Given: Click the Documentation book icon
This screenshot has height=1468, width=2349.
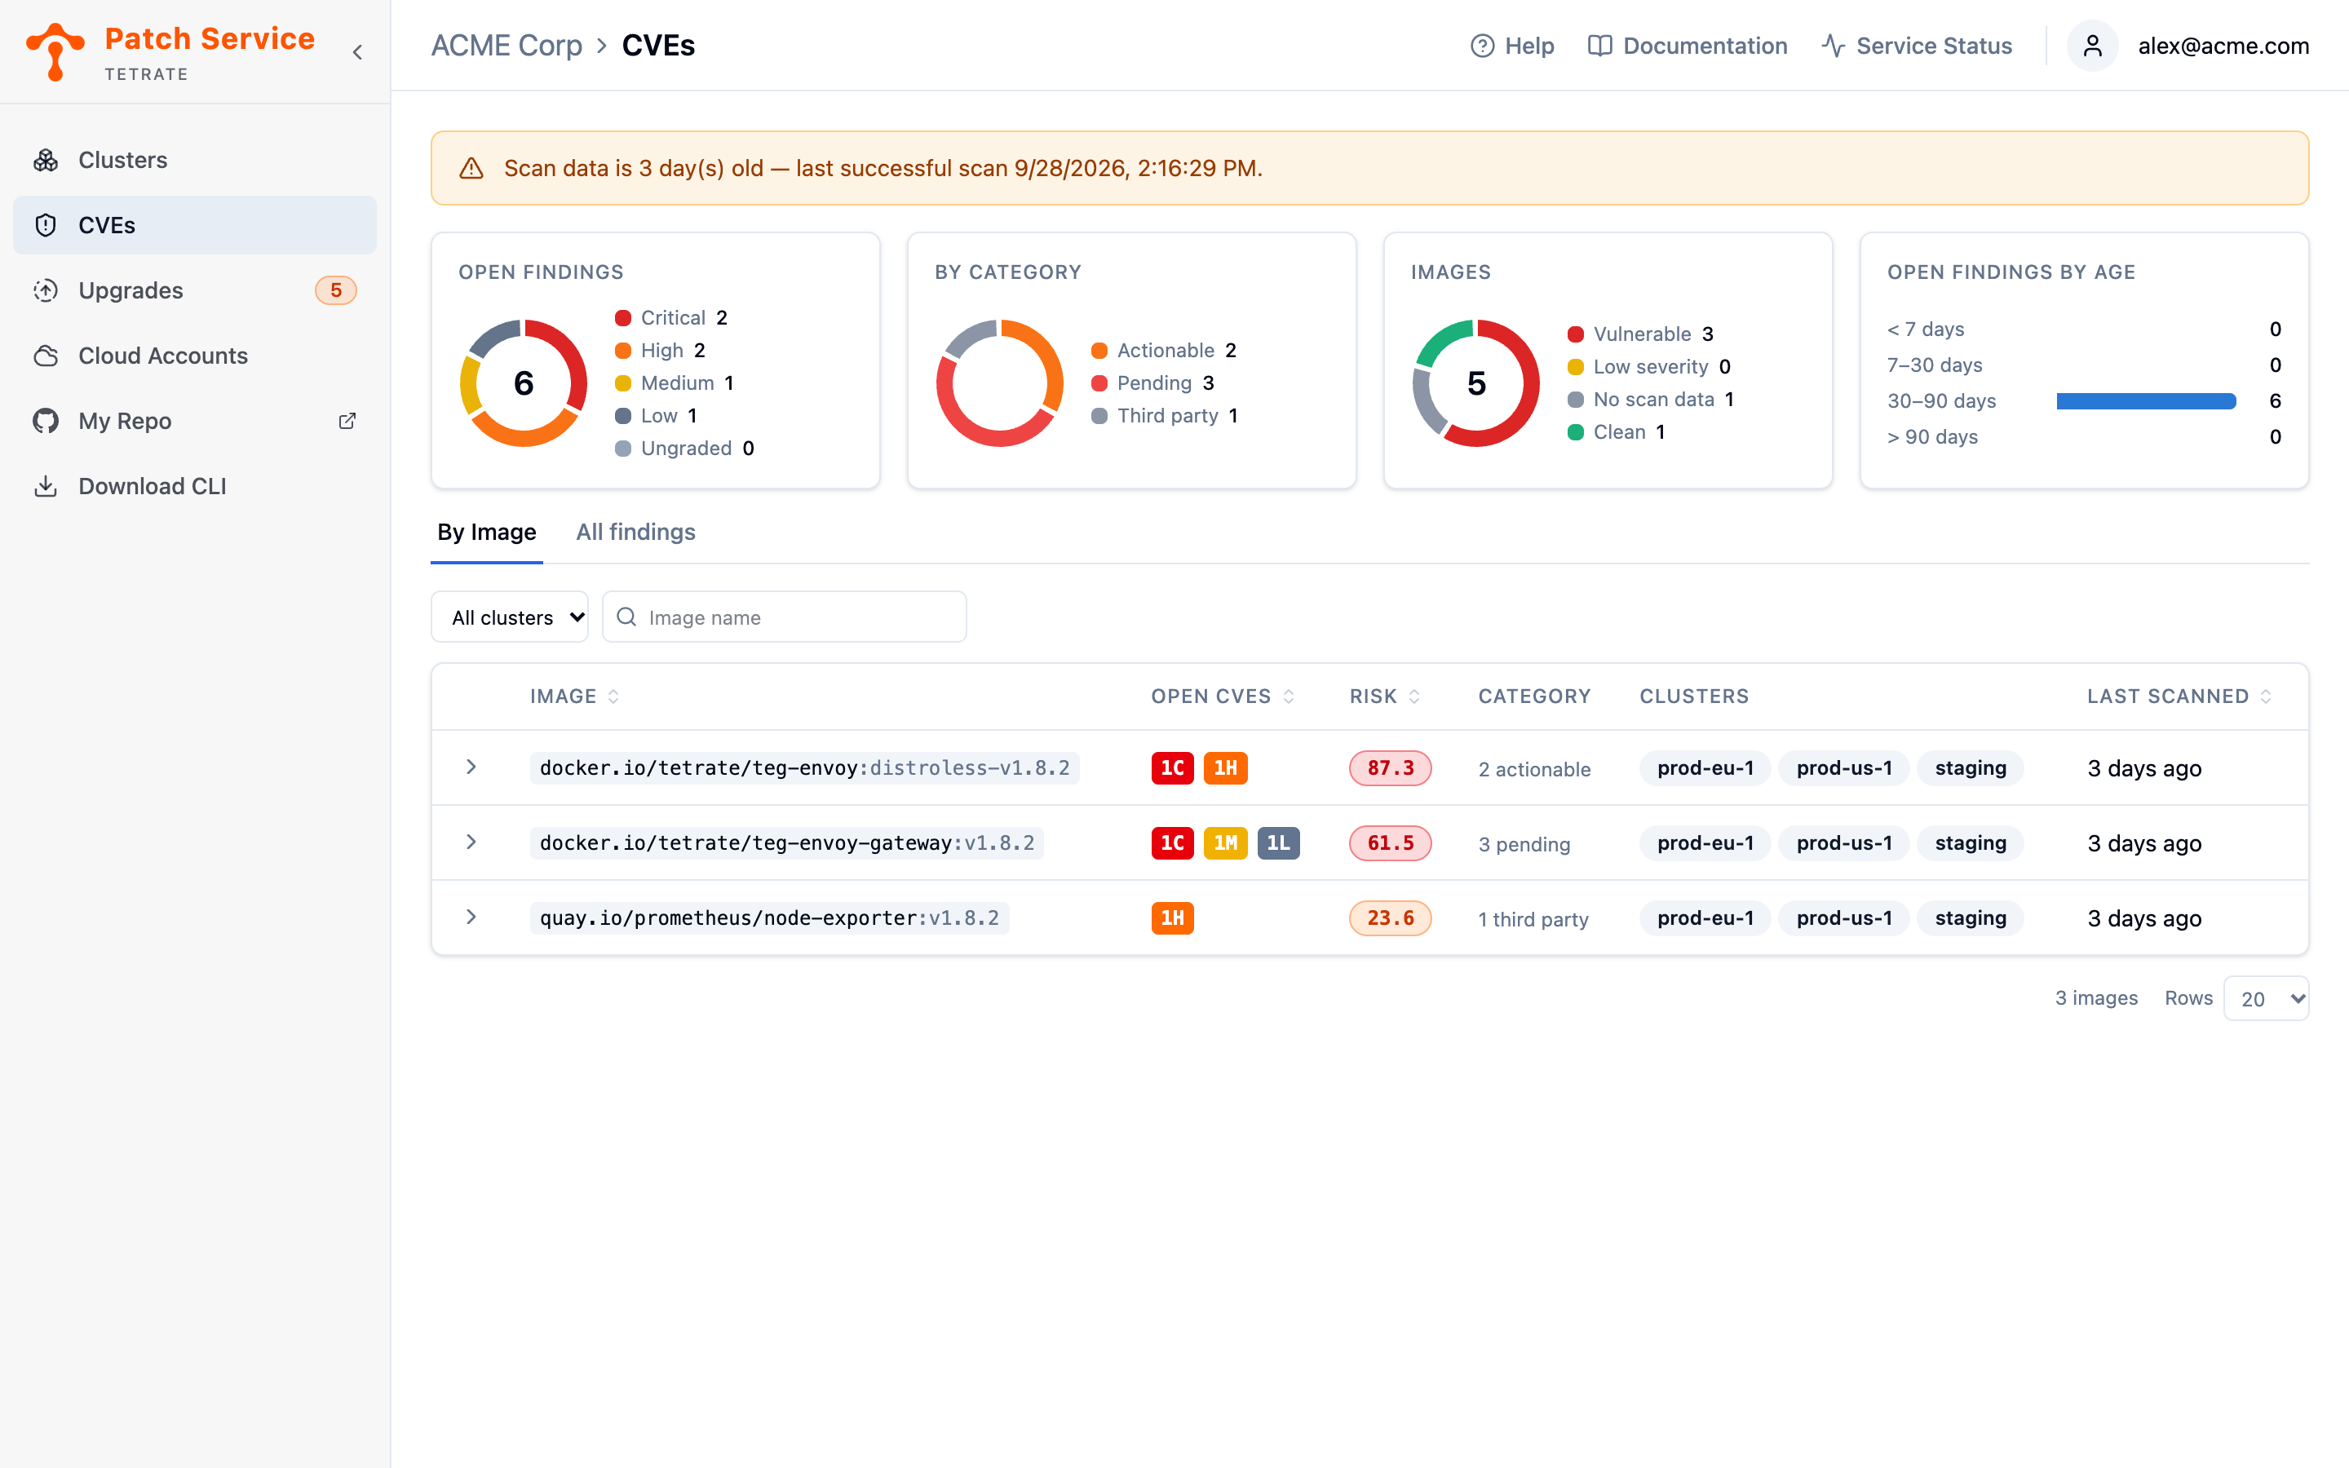Looking at the screenshot, I should (1599, 46).
